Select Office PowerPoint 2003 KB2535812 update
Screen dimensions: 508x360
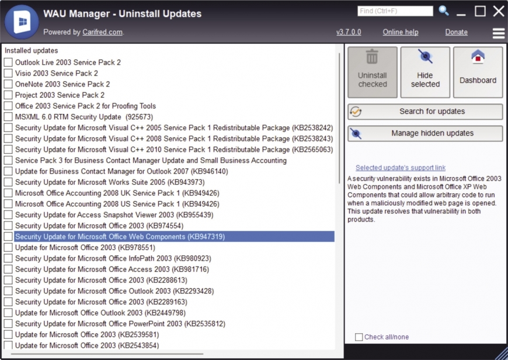(120, 324)
